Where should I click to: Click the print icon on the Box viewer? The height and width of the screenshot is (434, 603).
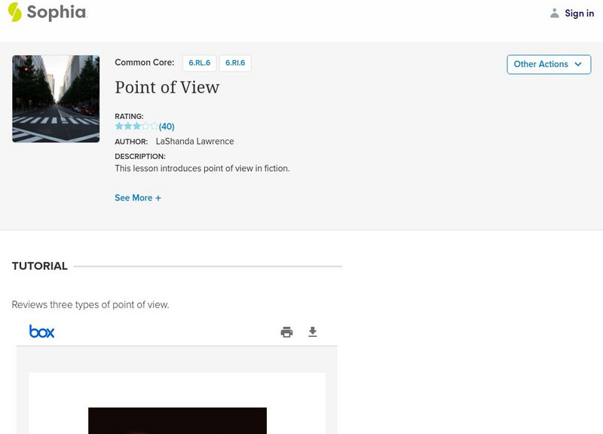point(286,331)
